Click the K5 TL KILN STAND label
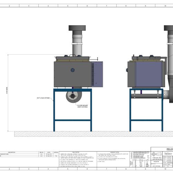Viewport: 173px width, 173px height. click(43, 98)
